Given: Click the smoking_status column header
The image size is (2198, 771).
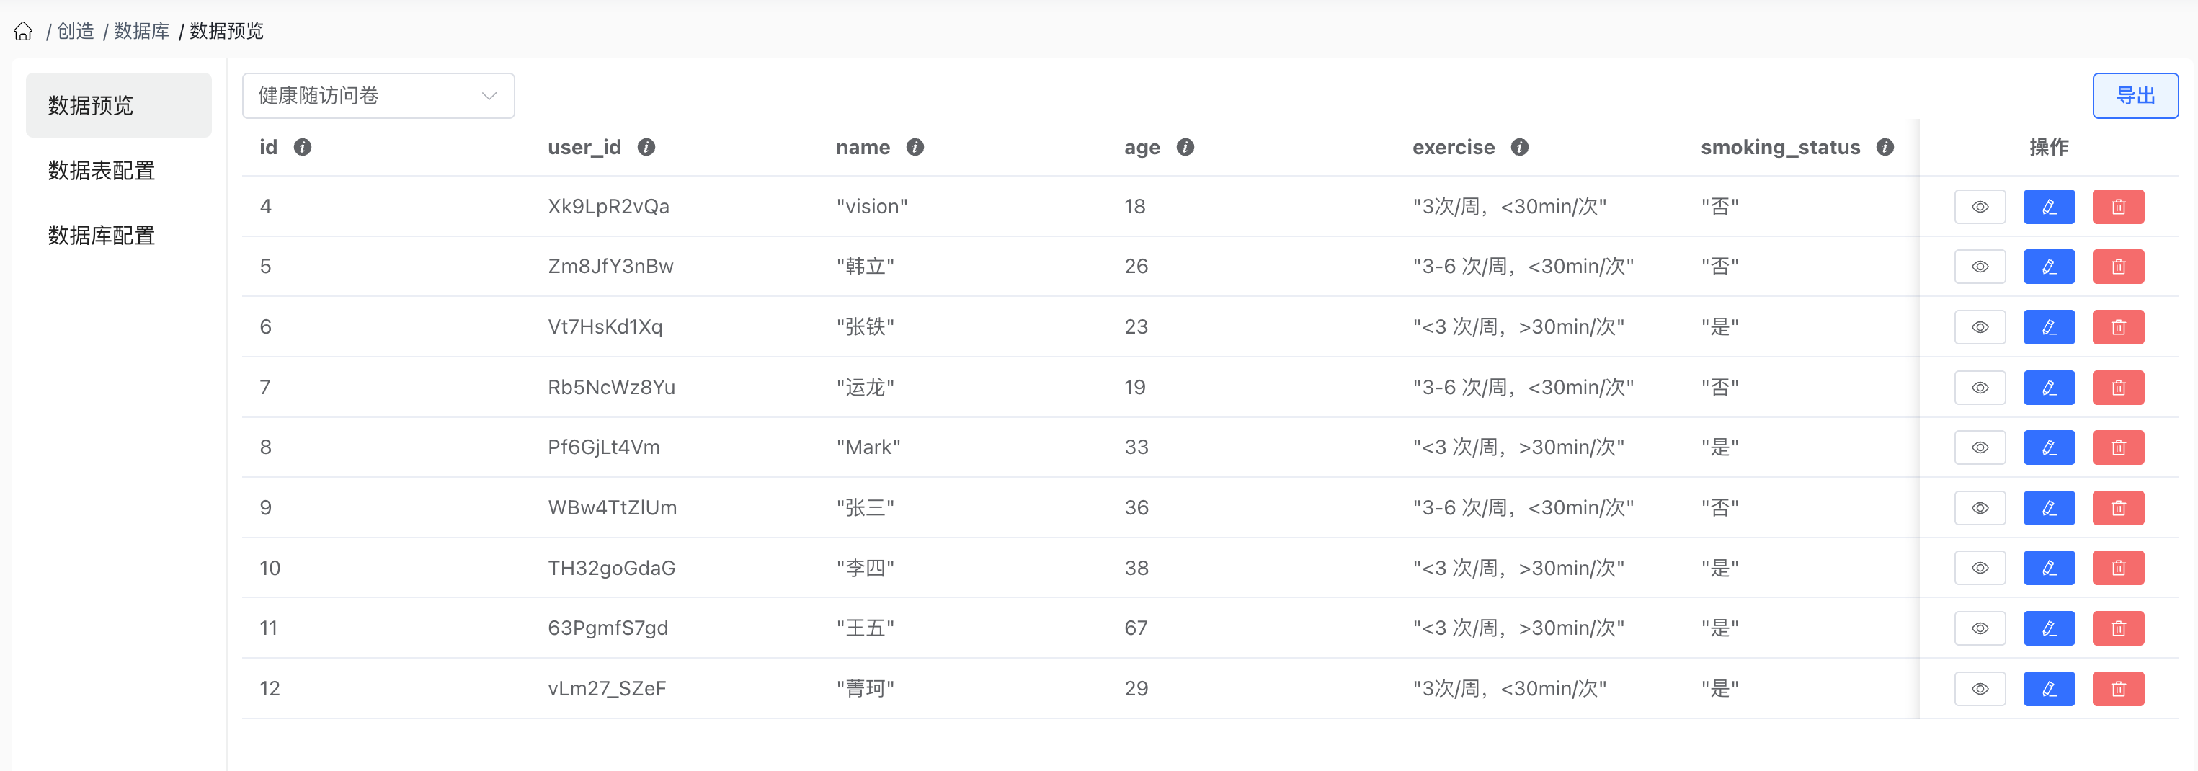Looking at the screenshot, I should (1780, 148).
